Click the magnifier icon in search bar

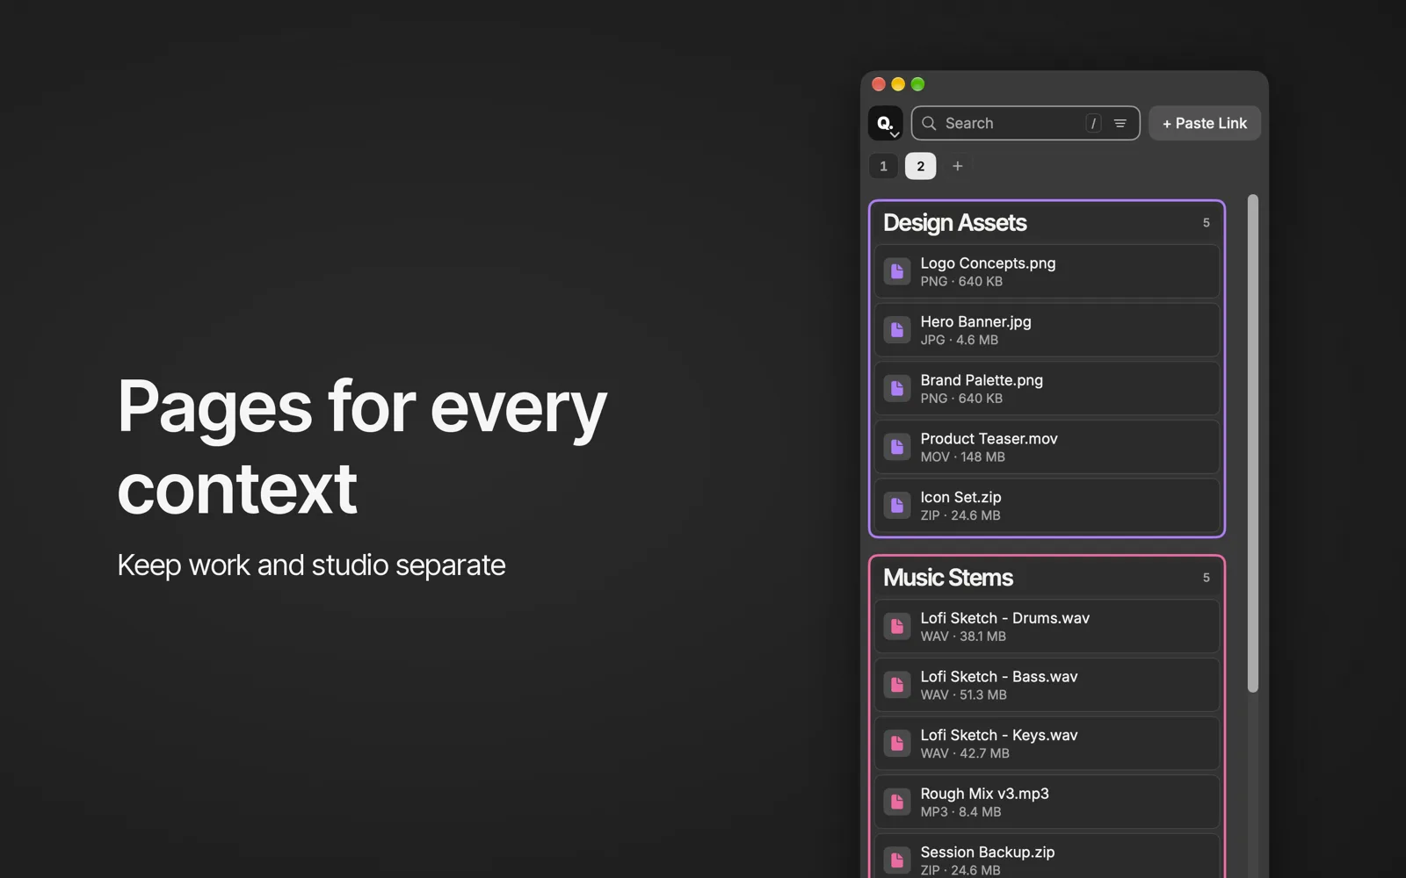[929, 123]
